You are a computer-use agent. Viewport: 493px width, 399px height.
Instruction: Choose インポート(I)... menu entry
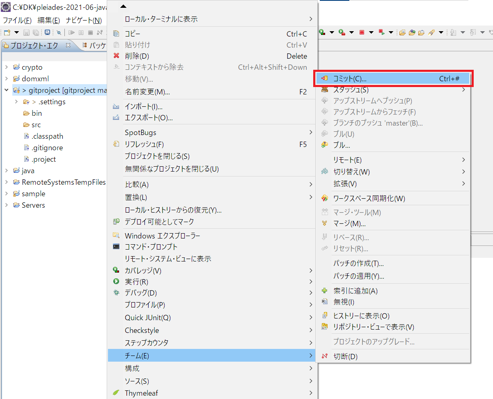pos(211,107)
